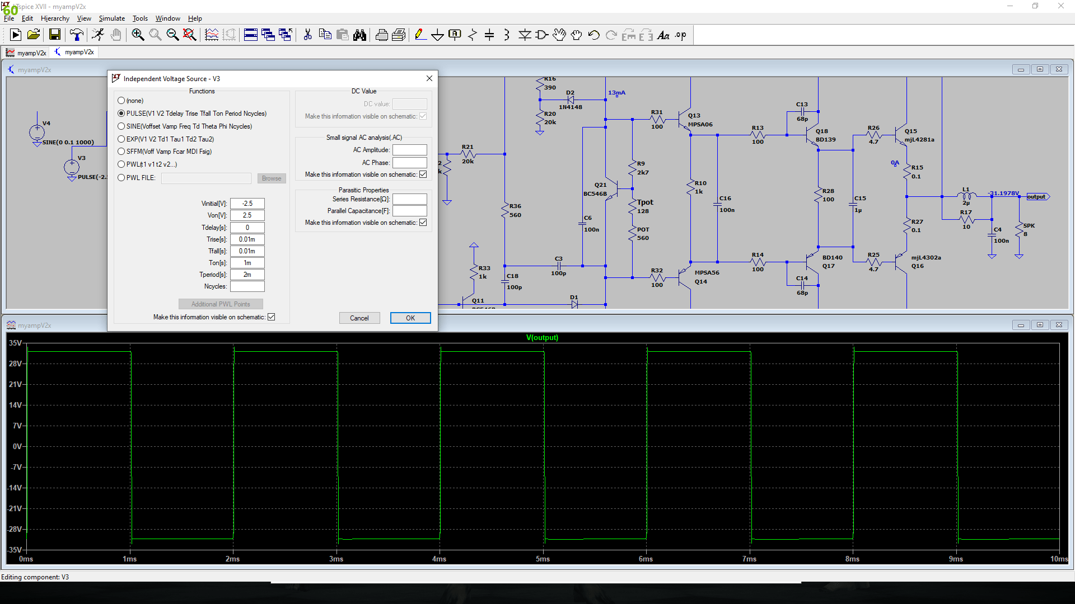Select the SFFM function radio button
The image size is (1075, 604).
pos(121,152)
